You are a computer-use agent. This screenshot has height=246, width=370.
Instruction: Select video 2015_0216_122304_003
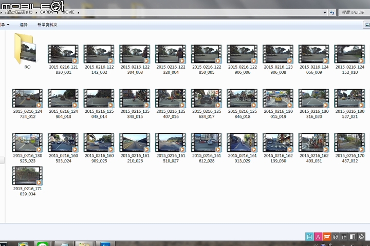[x=135, y=60]
